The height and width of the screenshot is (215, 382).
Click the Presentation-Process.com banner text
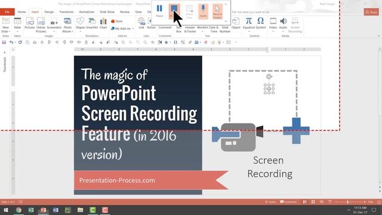click(117, 180)
